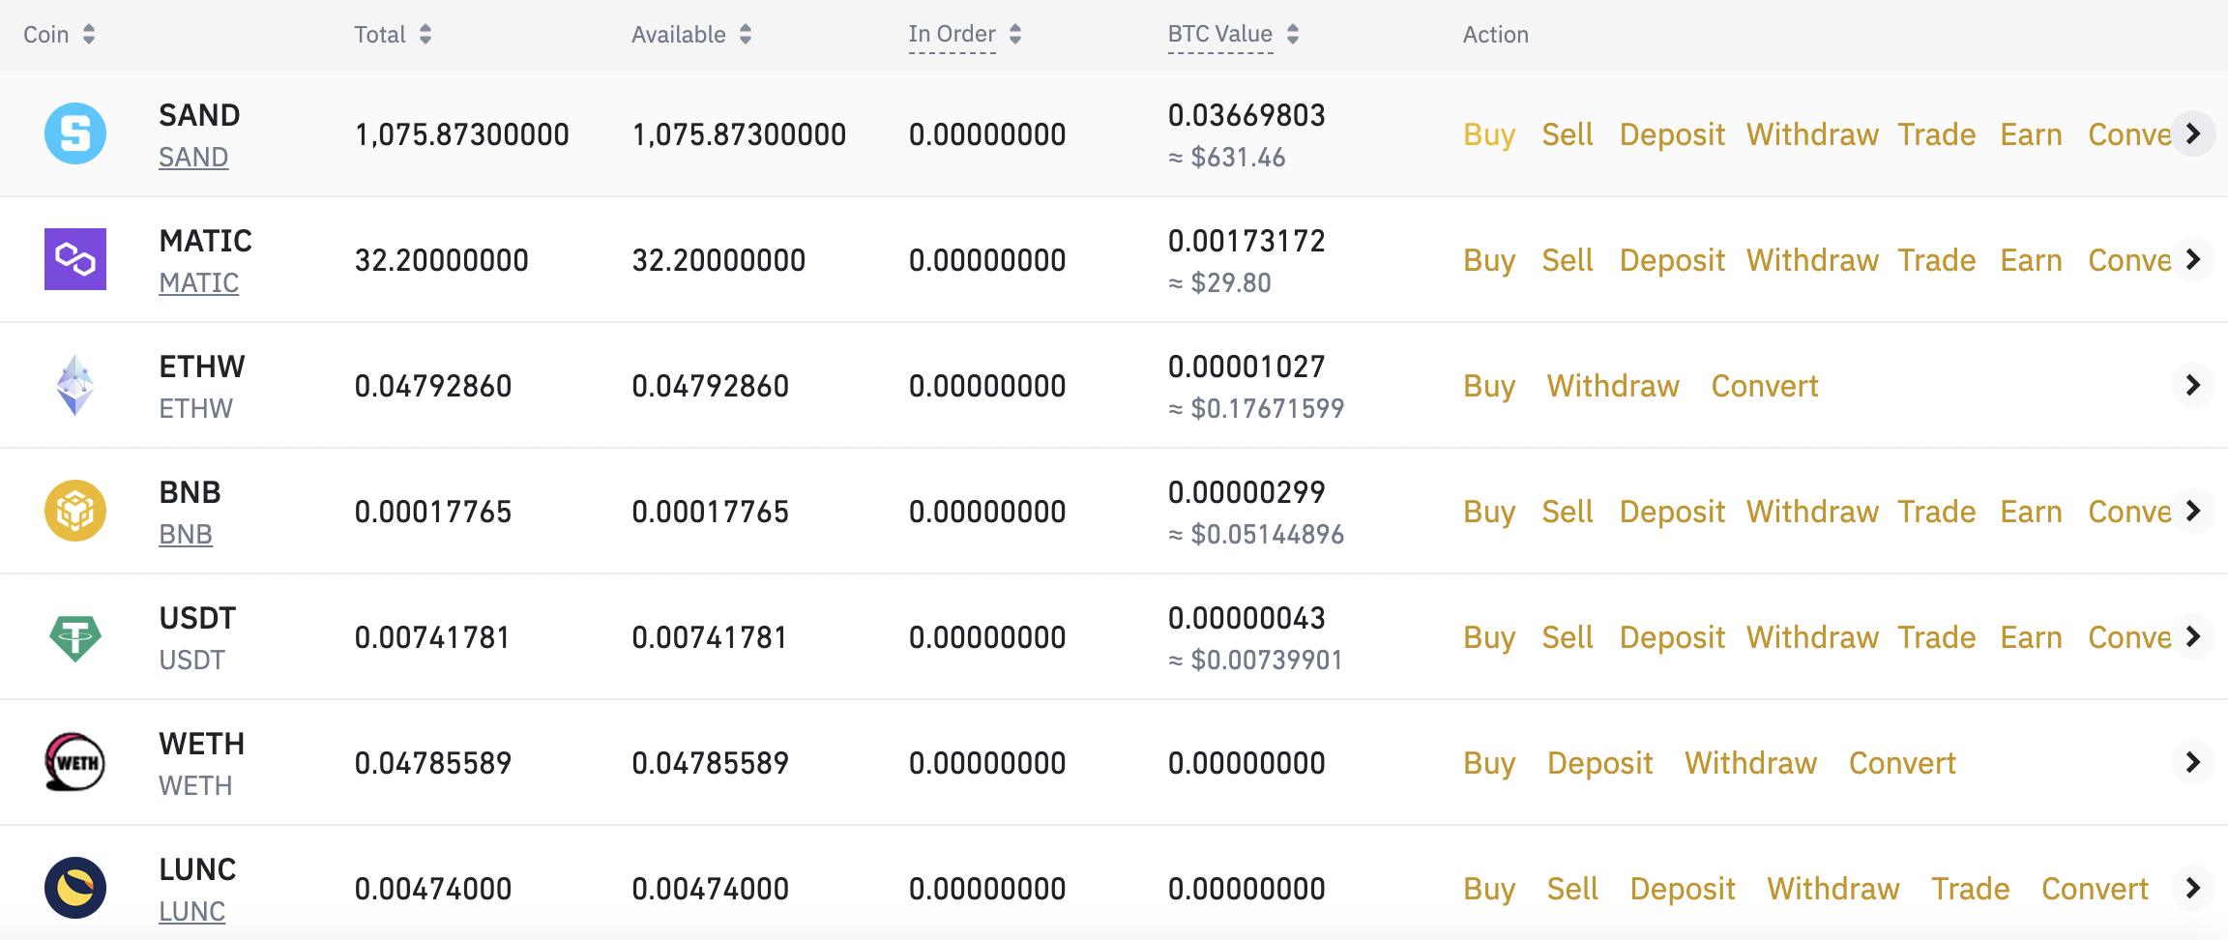Buy SAND from its row
Screen dimensions: 2228x940
coord(1489,134)
